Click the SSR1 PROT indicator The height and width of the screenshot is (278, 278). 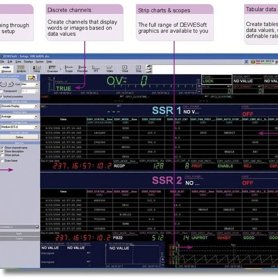point(197,166)
